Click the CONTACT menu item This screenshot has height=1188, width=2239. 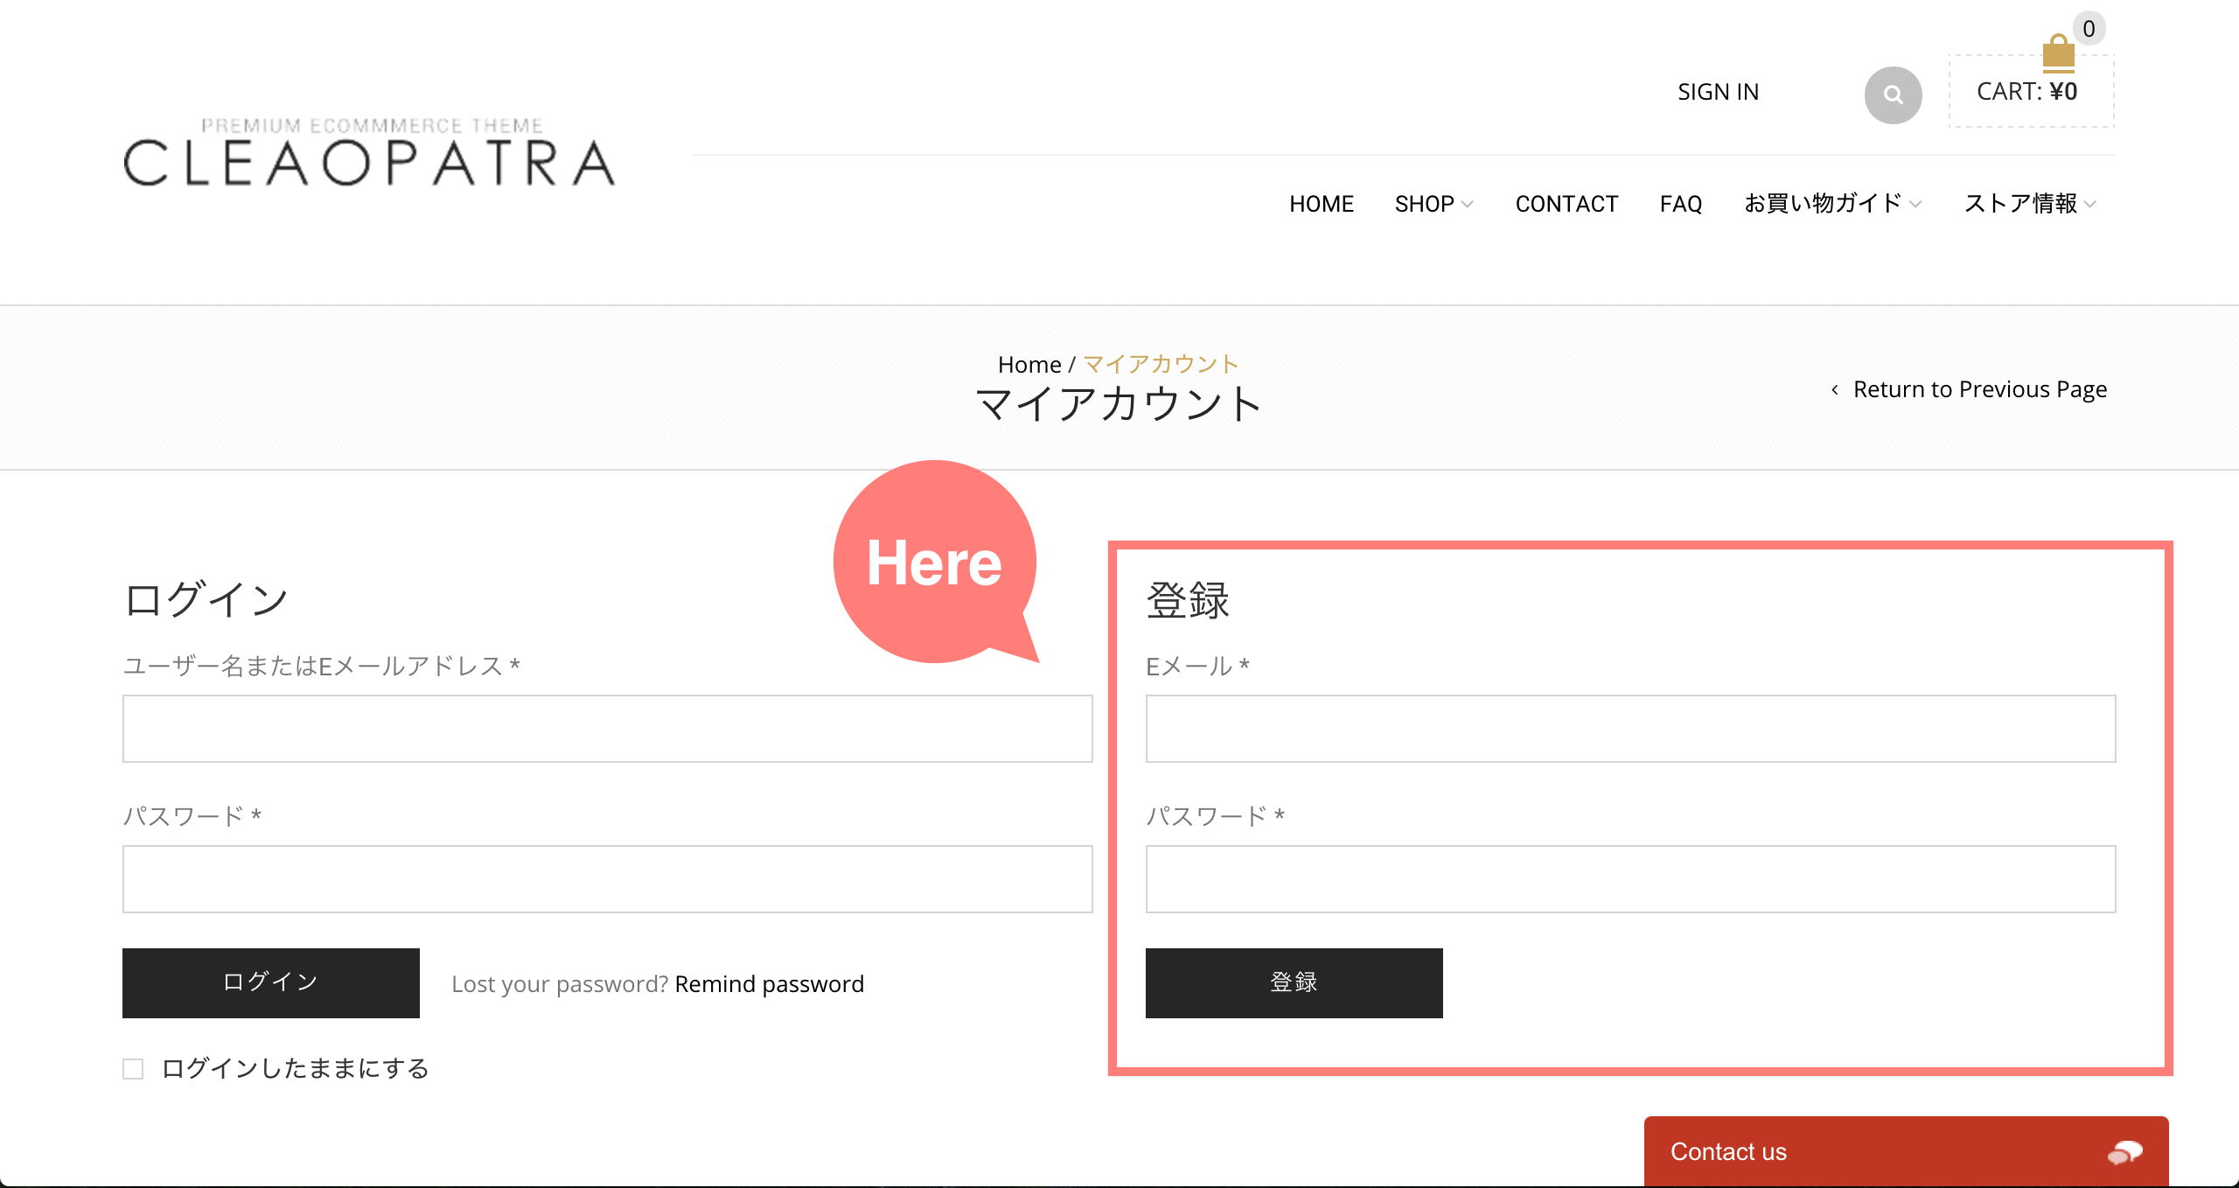tap(1566, 205)
